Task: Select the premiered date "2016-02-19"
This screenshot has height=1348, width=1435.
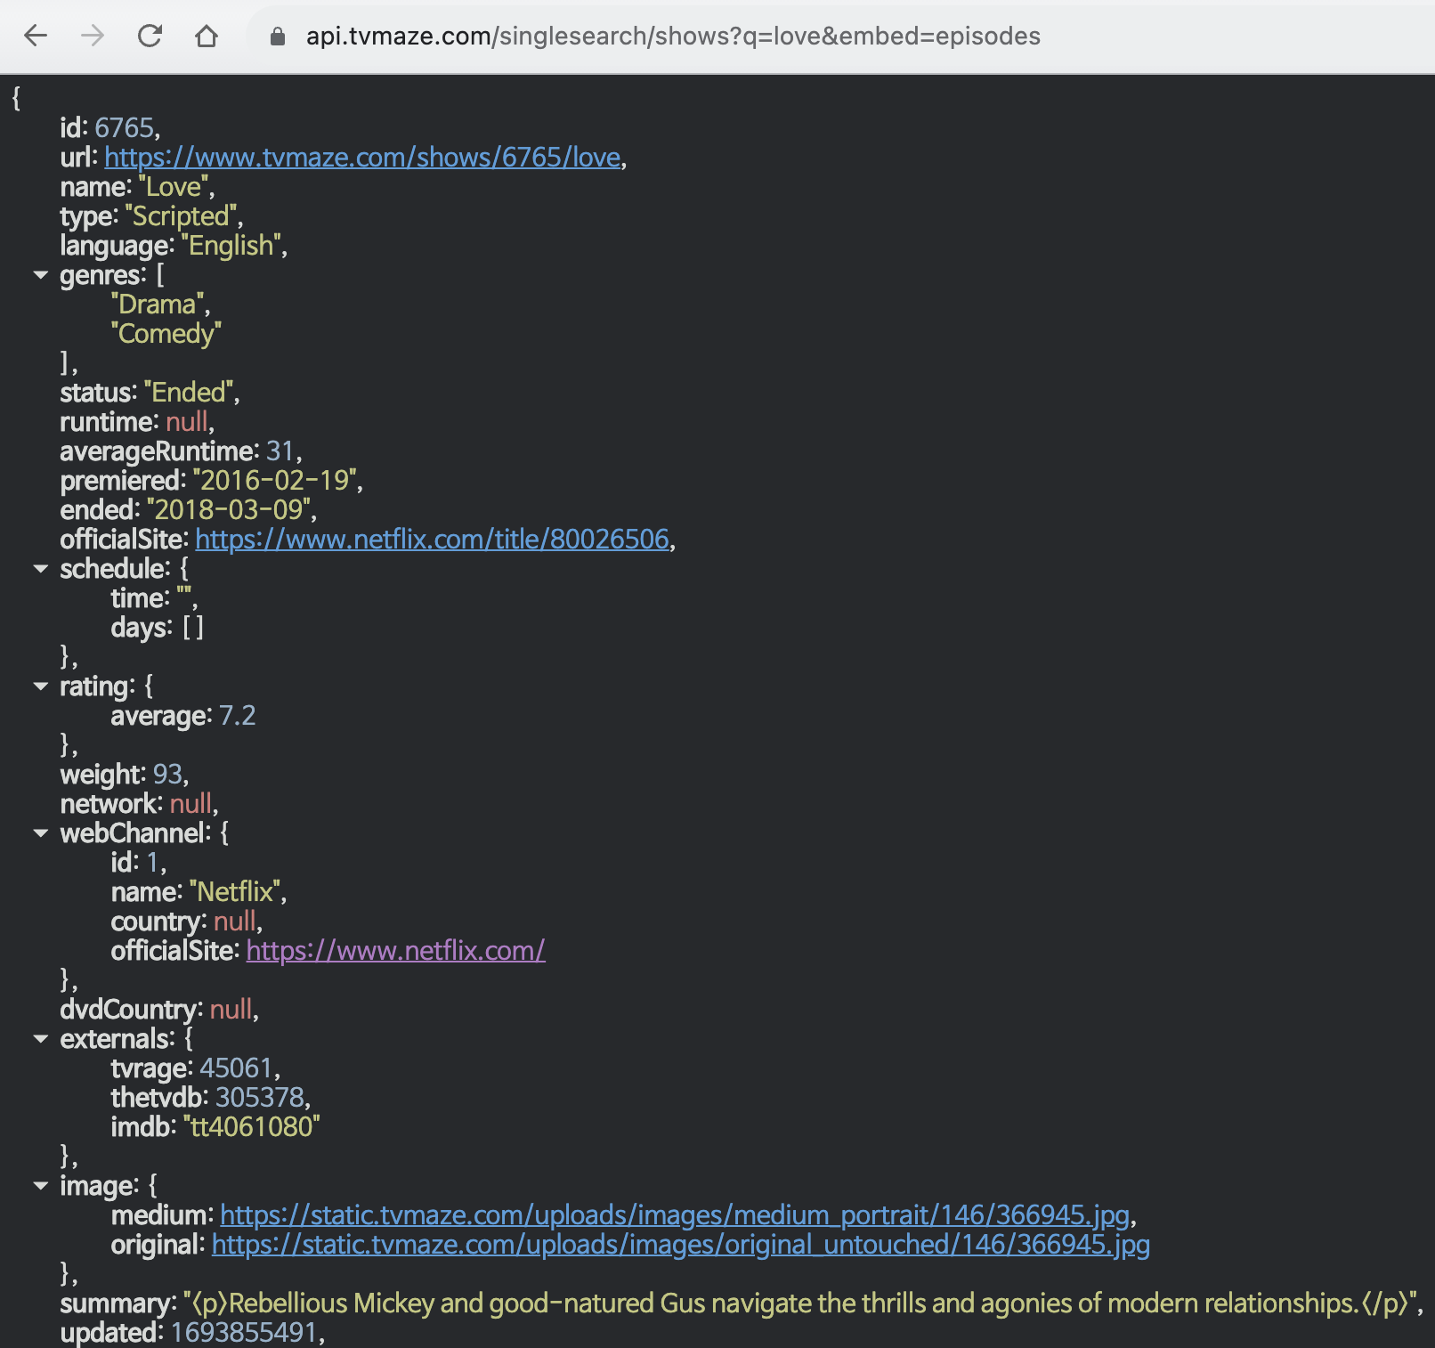Action: [x=275, y=481]
